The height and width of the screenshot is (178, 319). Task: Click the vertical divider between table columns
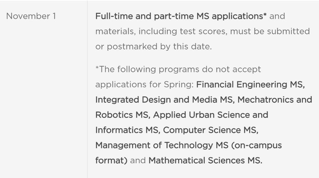pyautogui.click(x=88, y=89)
